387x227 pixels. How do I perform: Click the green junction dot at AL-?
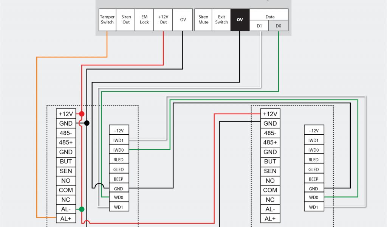click(x=82, y=209)
